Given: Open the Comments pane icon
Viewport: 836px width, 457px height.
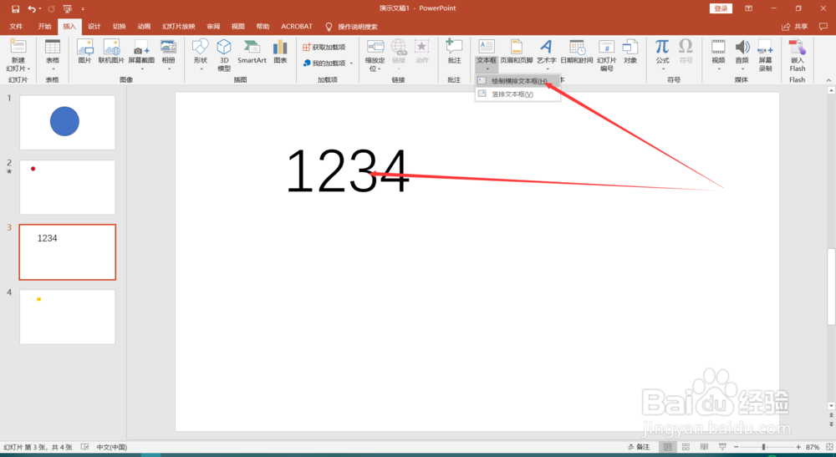Looking at the screenshot, I should tap(823, 26).
